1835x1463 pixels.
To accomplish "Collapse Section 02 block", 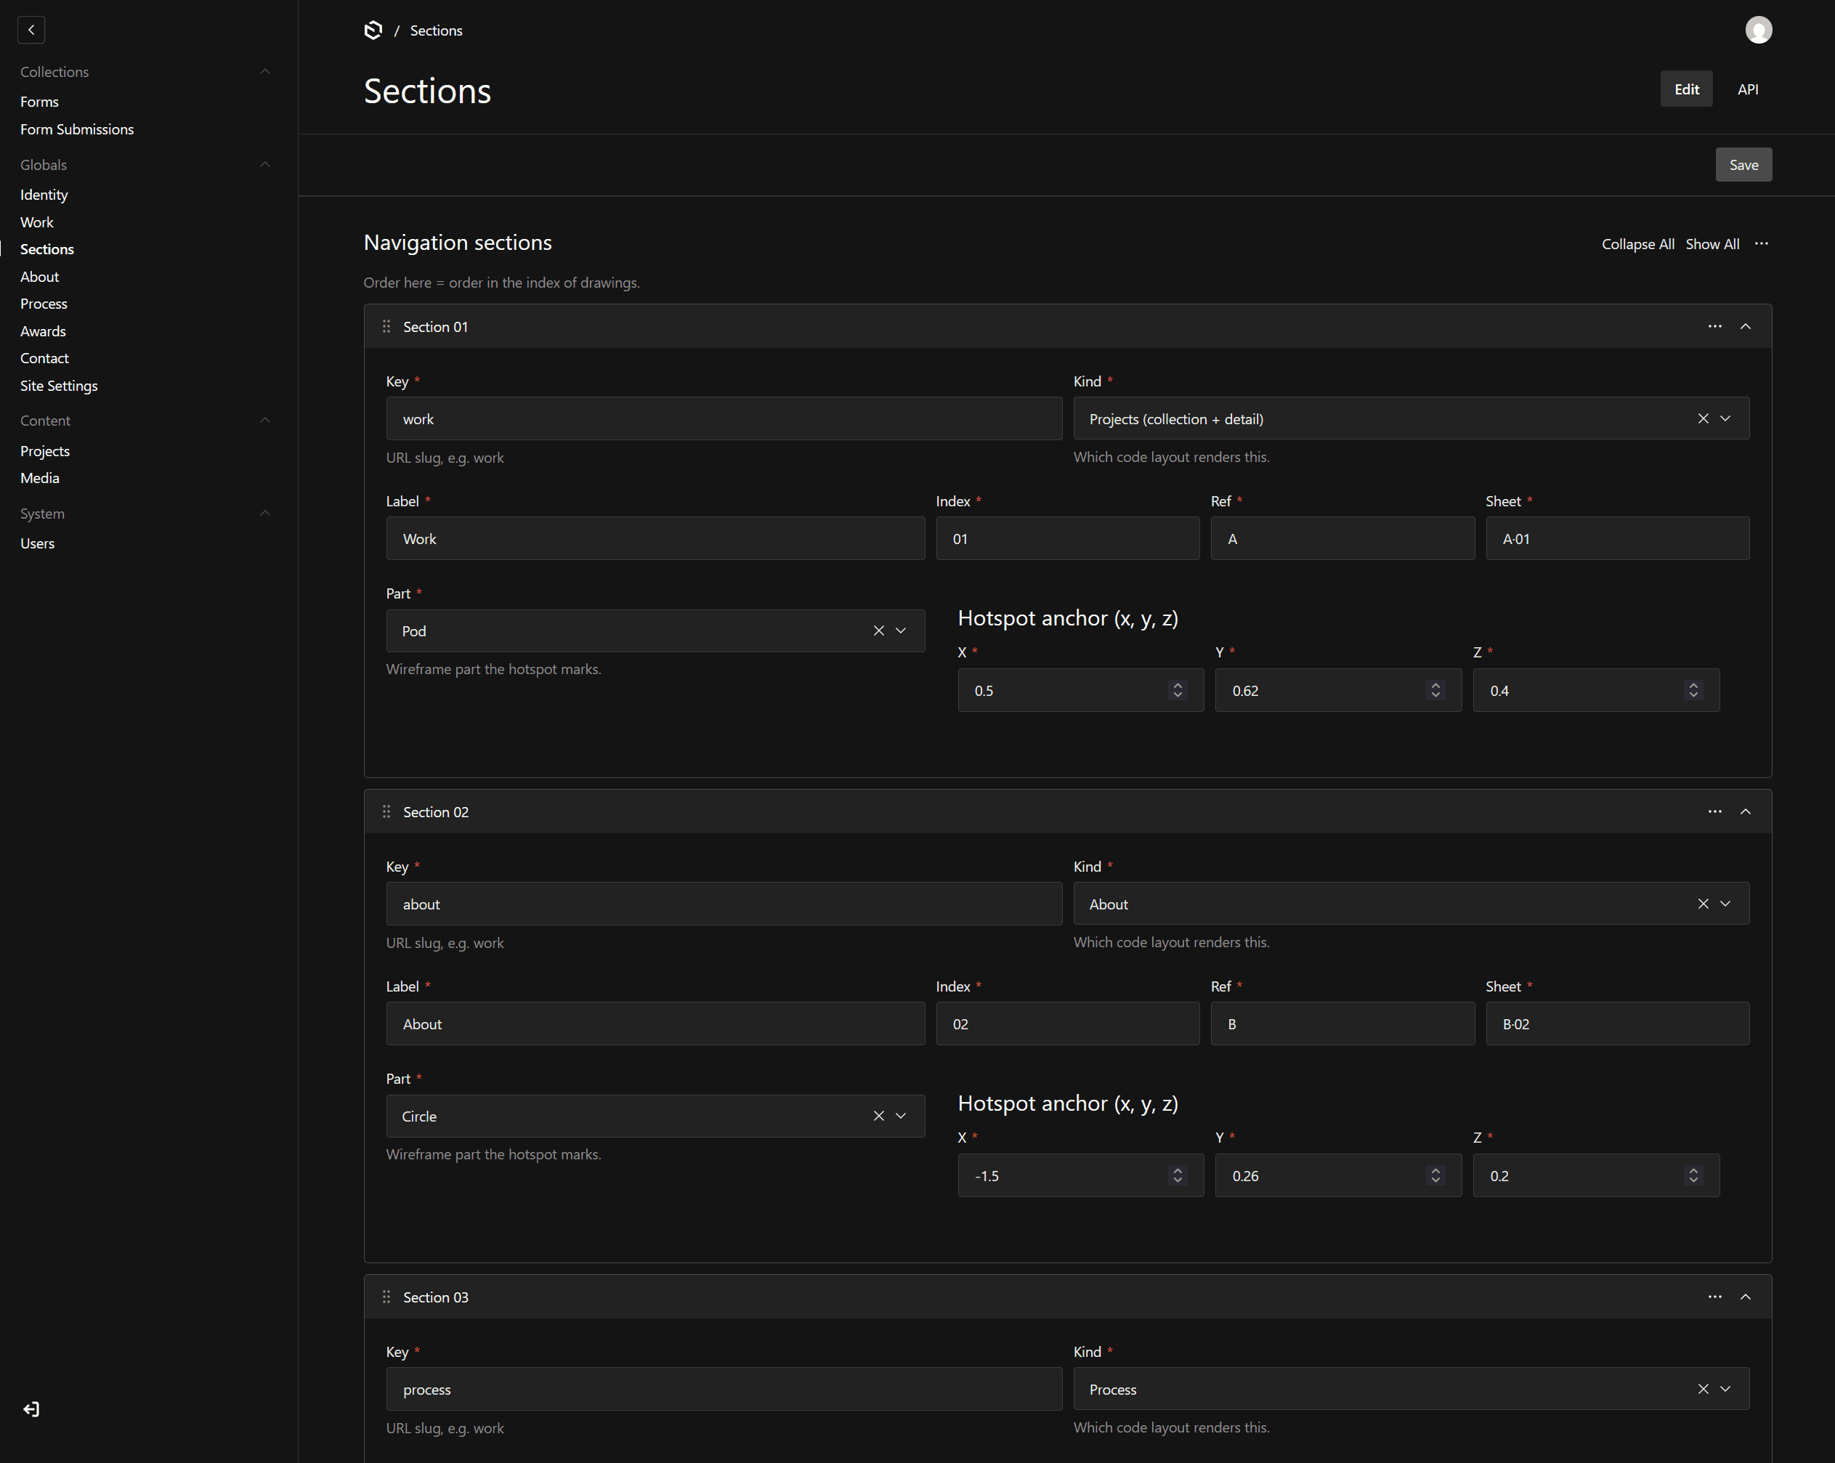I will coord(1746,812).
